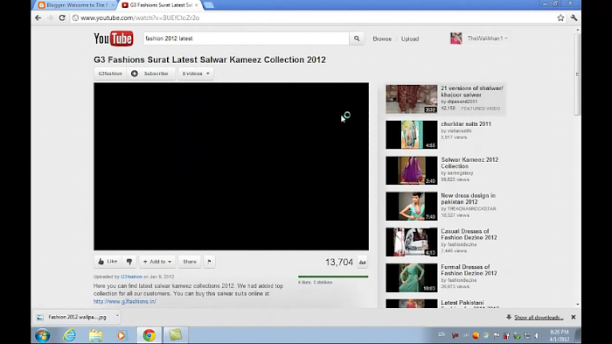Reload the page in Chrome
Image resolution: width=612 pixels, height=344 pixels.
point(62,18)
